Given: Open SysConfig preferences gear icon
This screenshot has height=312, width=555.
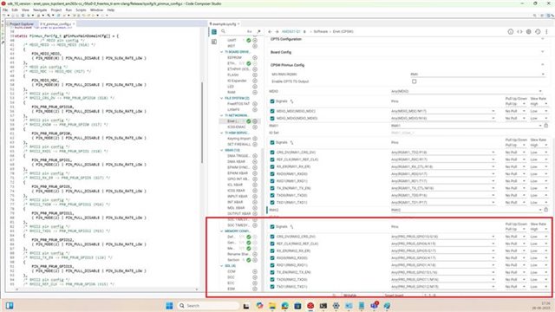Looking at the screenshot, I should click(x=528, y=31).
